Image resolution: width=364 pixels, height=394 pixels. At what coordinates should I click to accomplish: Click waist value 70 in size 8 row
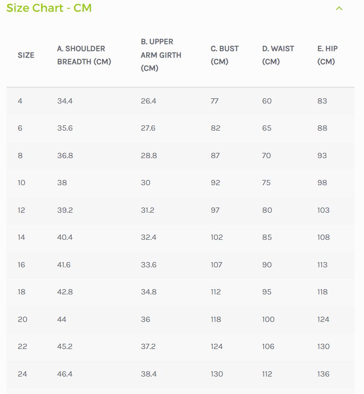[x=266, y=156]
